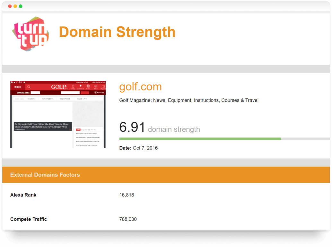Click the red close window button
Image resolution: width=332 pixels, height=247 pixels.
tap(10, 6)
